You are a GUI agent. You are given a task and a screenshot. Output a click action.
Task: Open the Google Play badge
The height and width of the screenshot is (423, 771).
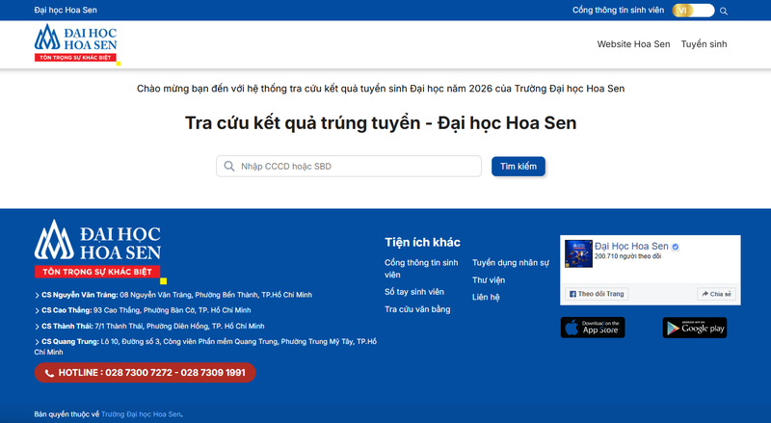(x=694, y=328)
